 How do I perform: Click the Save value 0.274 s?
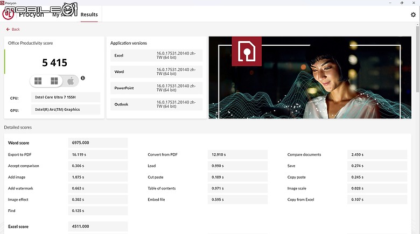(377, 166)
